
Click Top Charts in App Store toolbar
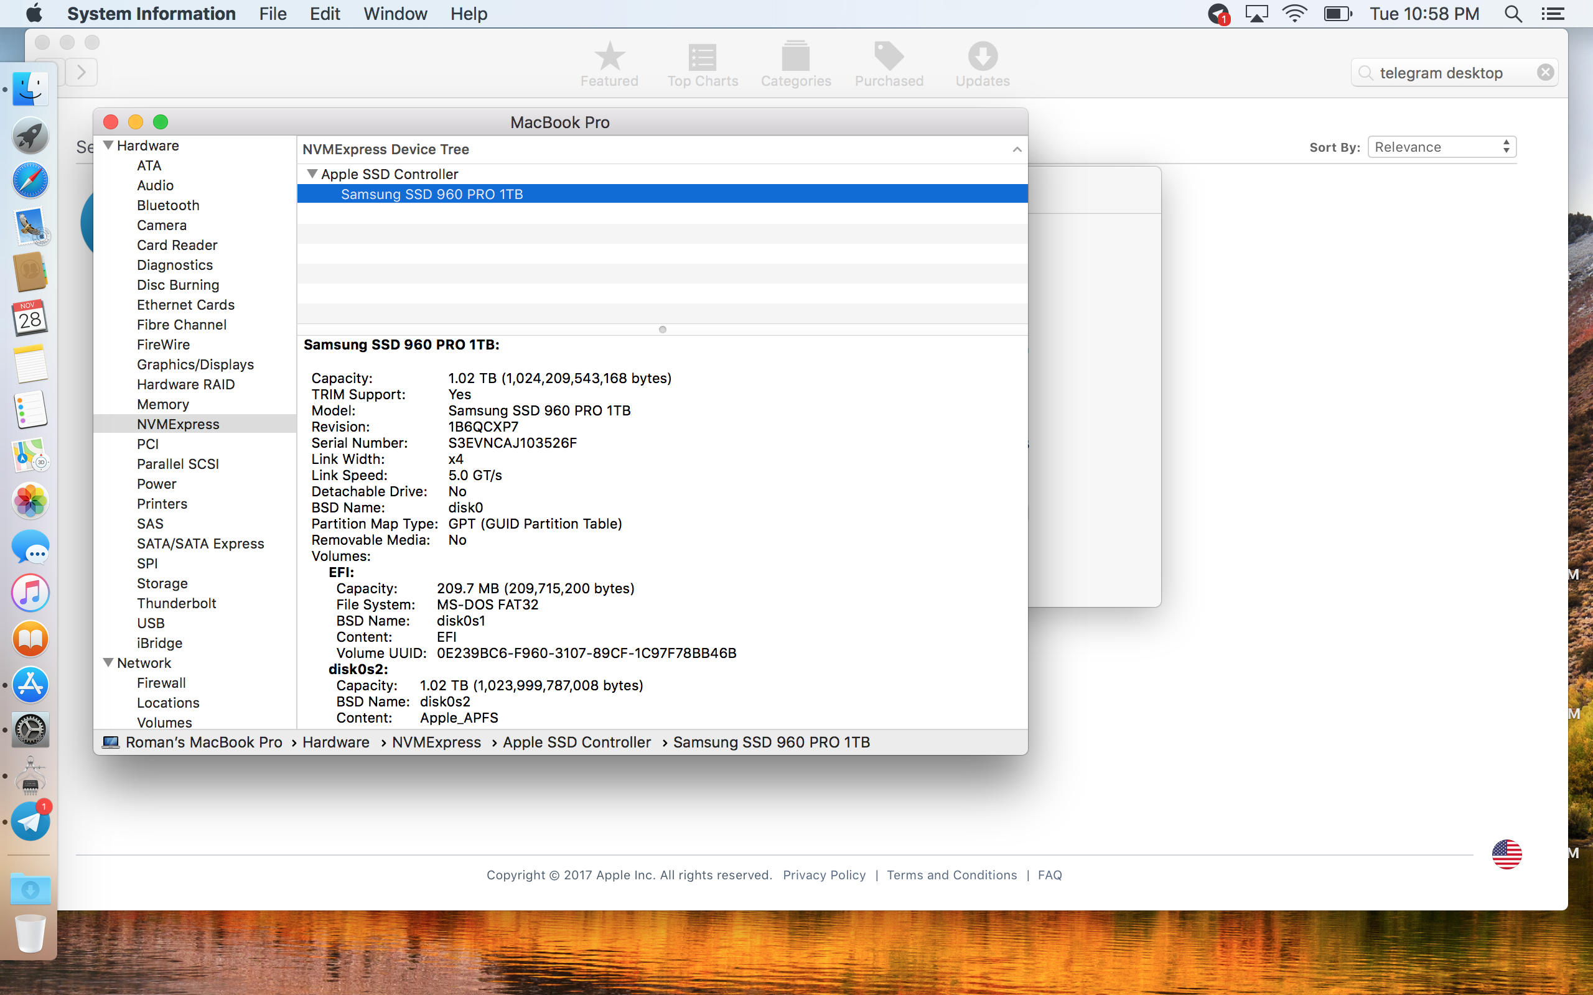click(703, 65)
